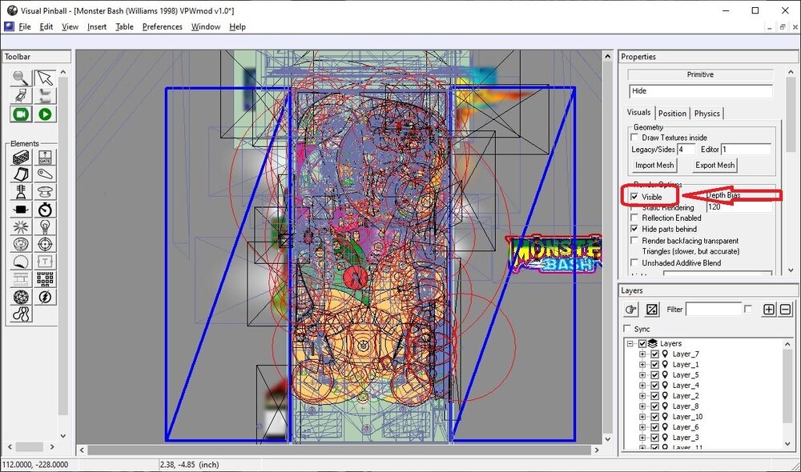The width and height of the screenshot is (801, 472).
Task: Open the Script editor icon
Action: 45,95
